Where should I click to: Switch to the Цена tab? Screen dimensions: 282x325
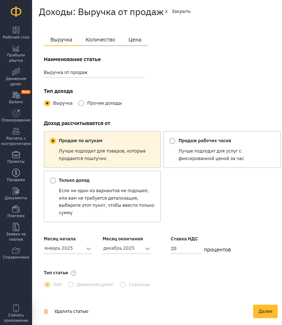(135, 40)
